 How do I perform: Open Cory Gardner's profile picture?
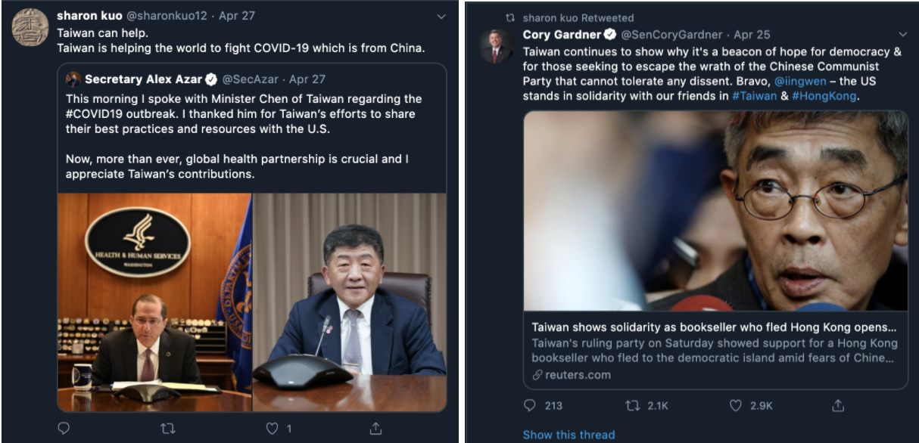click(497, 46)
